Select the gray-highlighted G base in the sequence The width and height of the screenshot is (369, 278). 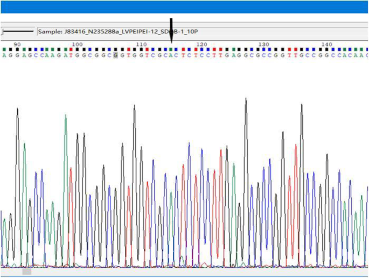click(x=115, y=55)
